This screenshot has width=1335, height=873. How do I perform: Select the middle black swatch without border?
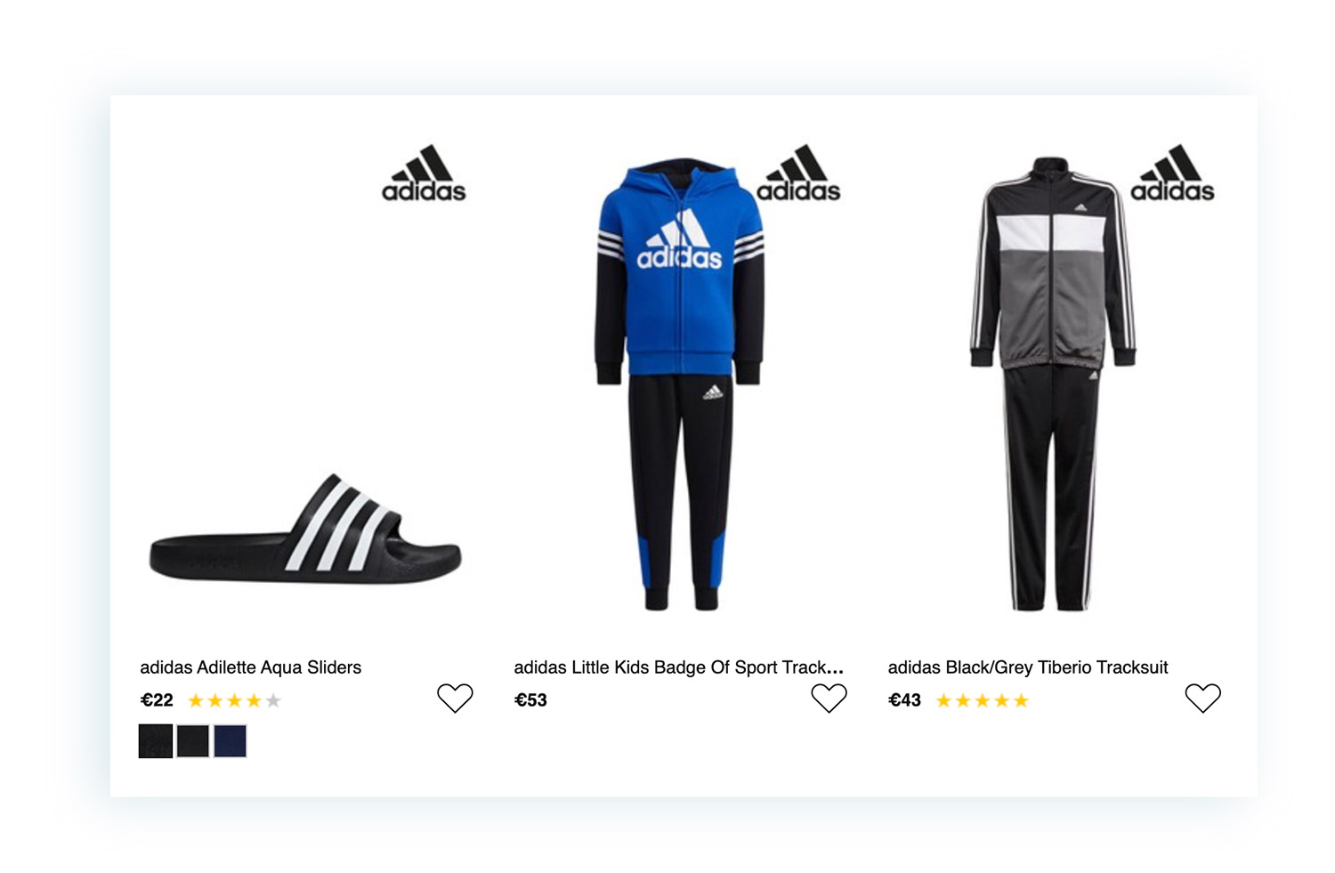(x=193, y=741)
